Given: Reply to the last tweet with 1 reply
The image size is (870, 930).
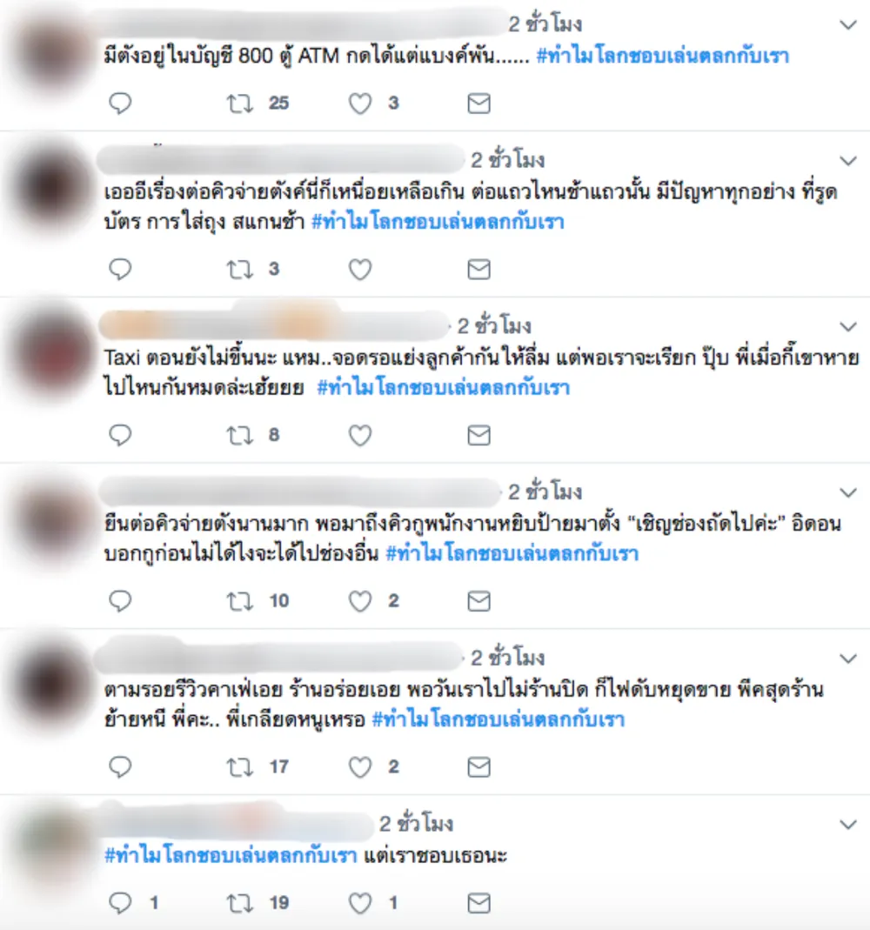Looking at the screenshot, I should (120, 903).
